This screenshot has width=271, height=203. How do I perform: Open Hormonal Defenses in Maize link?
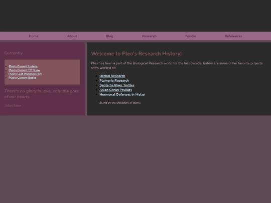pos(122,95)
